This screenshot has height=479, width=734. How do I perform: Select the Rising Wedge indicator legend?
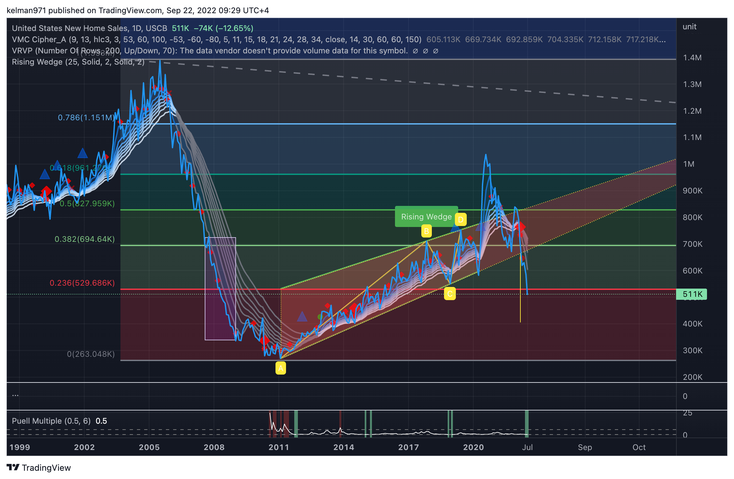(x=78, y=62)
